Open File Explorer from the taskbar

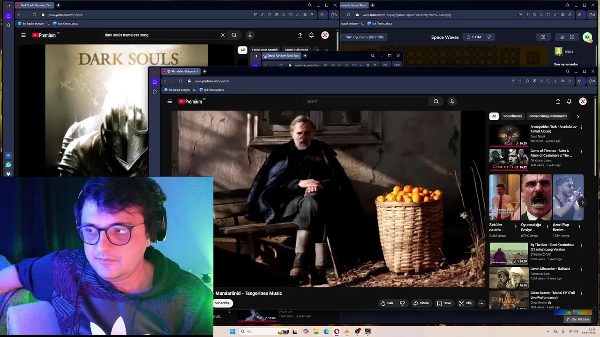pyautogui.click(x=316, y=331)
